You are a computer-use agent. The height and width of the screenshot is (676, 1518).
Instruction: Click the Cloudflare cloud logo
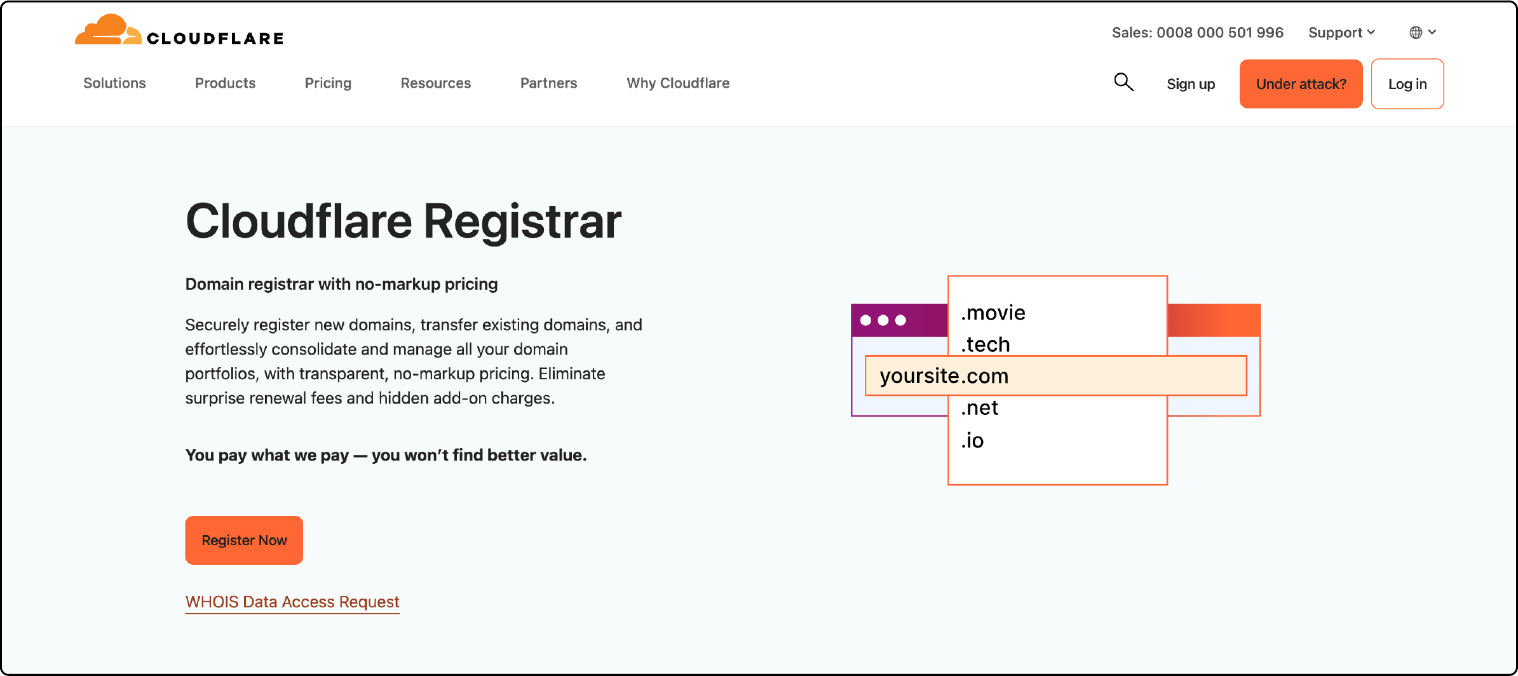point(108,29)
